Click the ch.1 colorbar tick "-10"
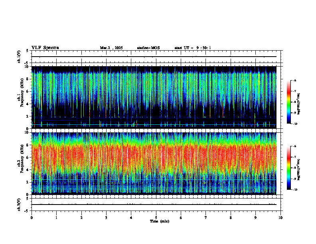This screenshot has height=244, width=316. click(295, 124)
